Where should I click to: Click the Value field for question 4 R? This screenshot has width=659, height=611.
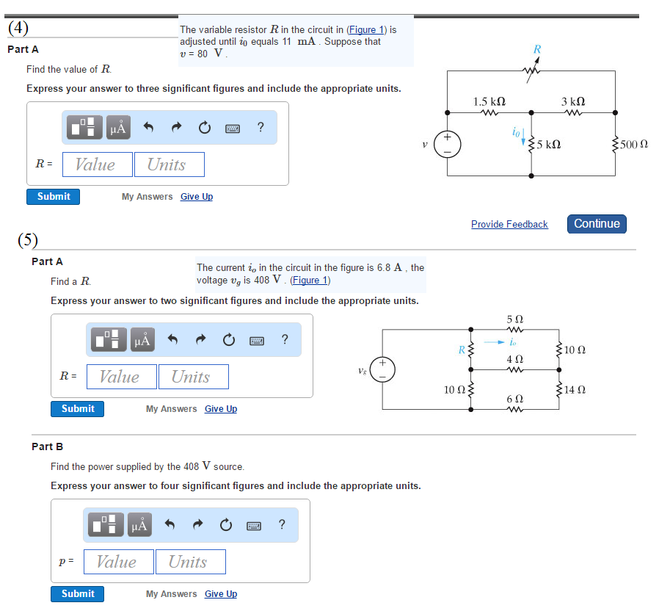pos(97,164)
